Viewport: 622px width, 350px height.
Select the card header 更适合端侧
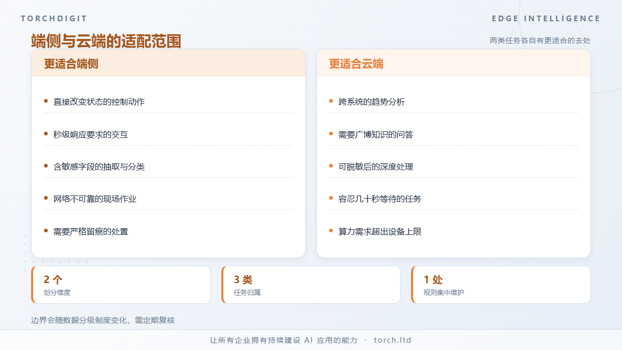(71, 64)
